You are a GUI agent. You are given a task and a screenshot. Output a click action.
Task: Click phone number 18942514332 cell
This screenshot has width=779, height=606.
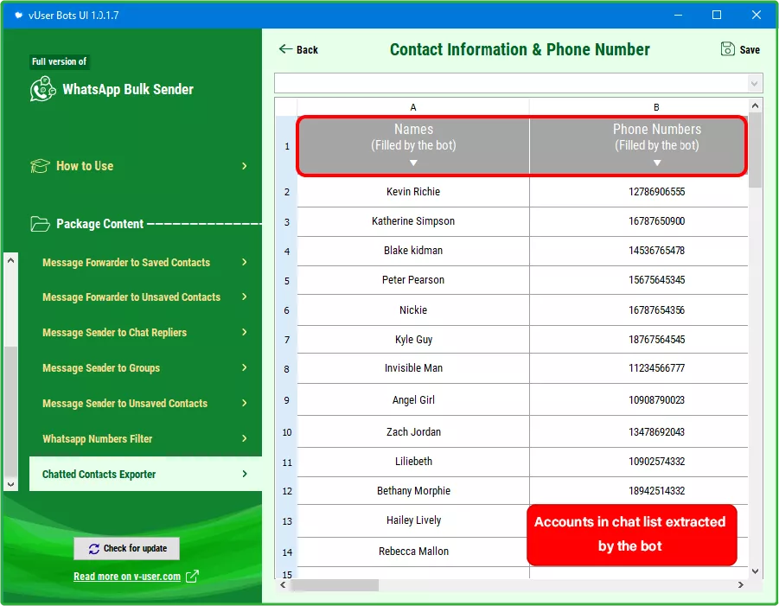(x=638, y=491)
